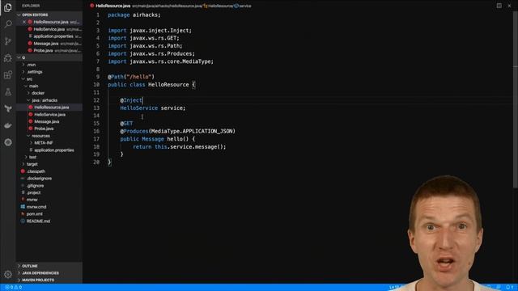Click the package airhacks declaration
The height and width of the screenshot is (291, 518).
[x=134, y=15]
